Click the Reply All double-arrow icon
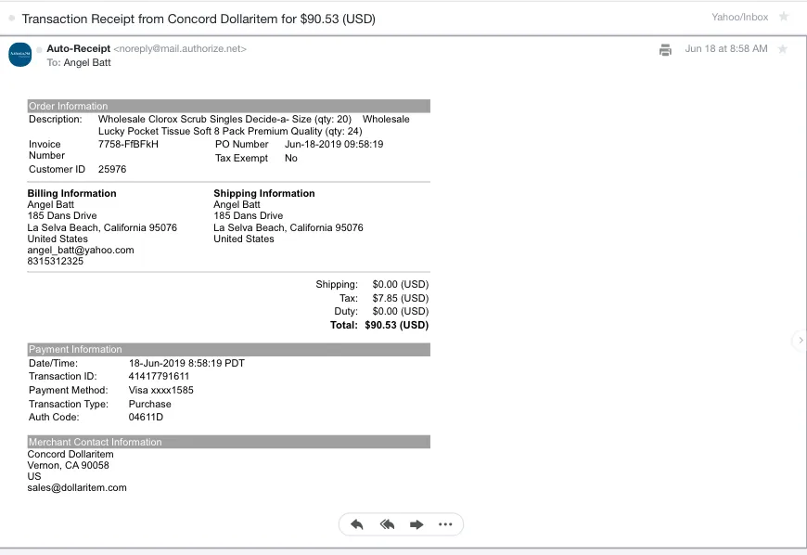This screenshot has width=807, height=555. (x=387, y=524)
